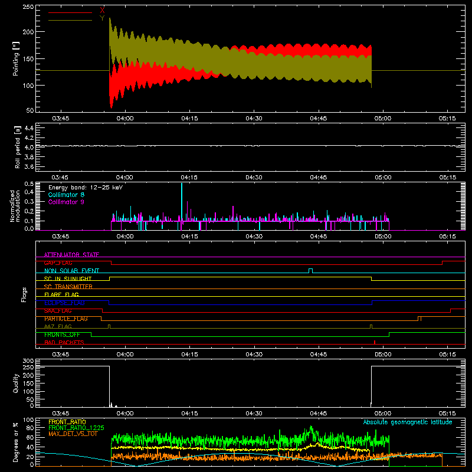Click the 'Pointing' vertical axis label

pyautogui.click(x=15, y=59)
